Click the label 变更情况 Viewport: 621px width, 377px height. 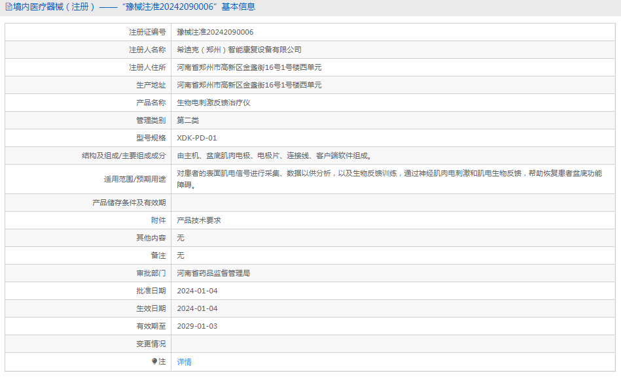151,344
